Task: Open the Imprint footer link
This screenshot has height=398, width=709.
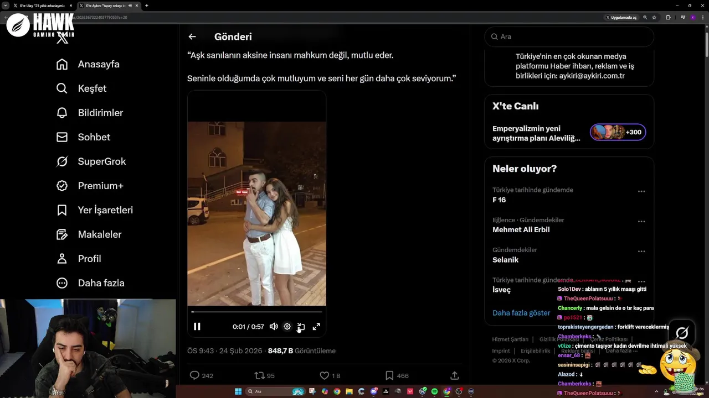Action: point(501,351)
